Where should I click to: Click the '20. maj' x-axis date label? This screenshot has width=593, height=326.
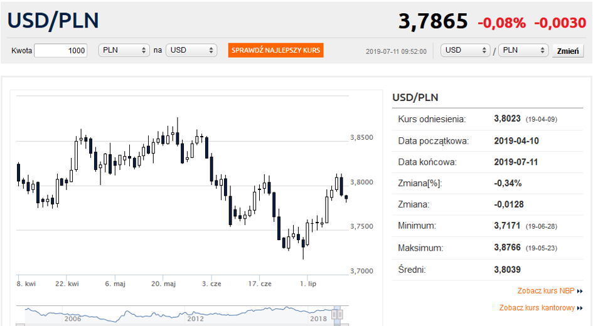[163, 284]
